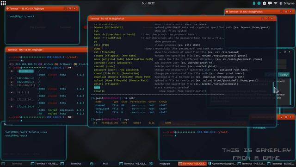The width and height of the screenshot is (296, 167).
Task: Click the 'cat [filePath]' command entry
Action: [105, 52]
